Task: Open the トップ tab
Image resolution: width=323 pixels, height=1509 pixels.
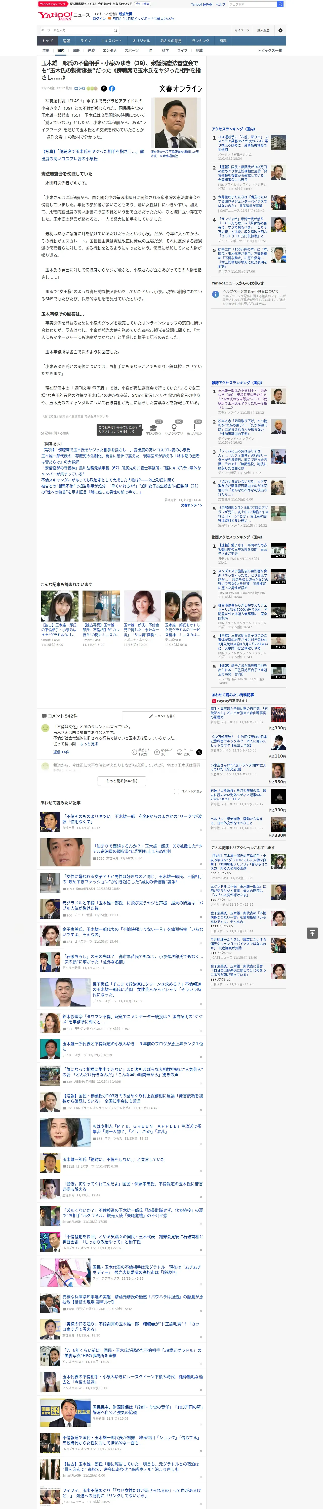Action: [x=48, y=41]
